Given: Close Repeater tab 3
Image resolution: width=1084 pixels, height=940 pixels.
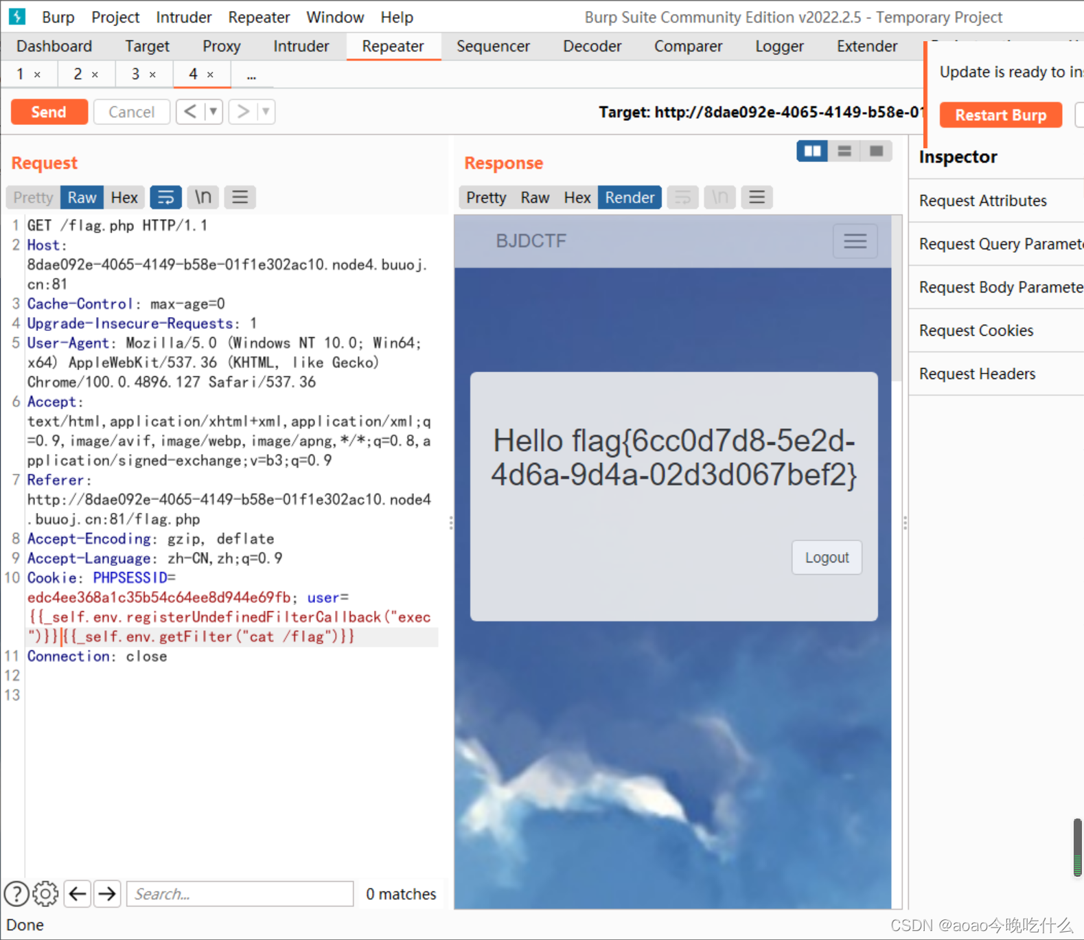Looking at the screenshot, I should [x=152, y=74].
